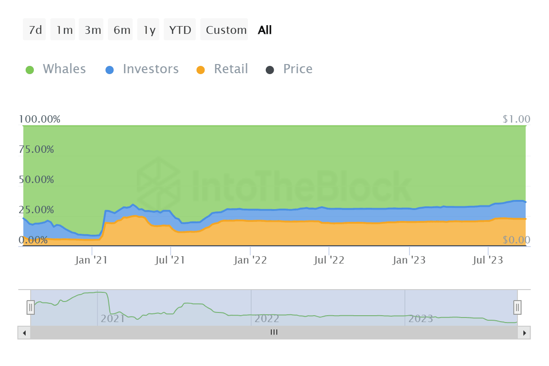Click the horizontal scrollbar grip
This screenshot has height=366, width=549.
pyautogui.click(x=274, y=333)
